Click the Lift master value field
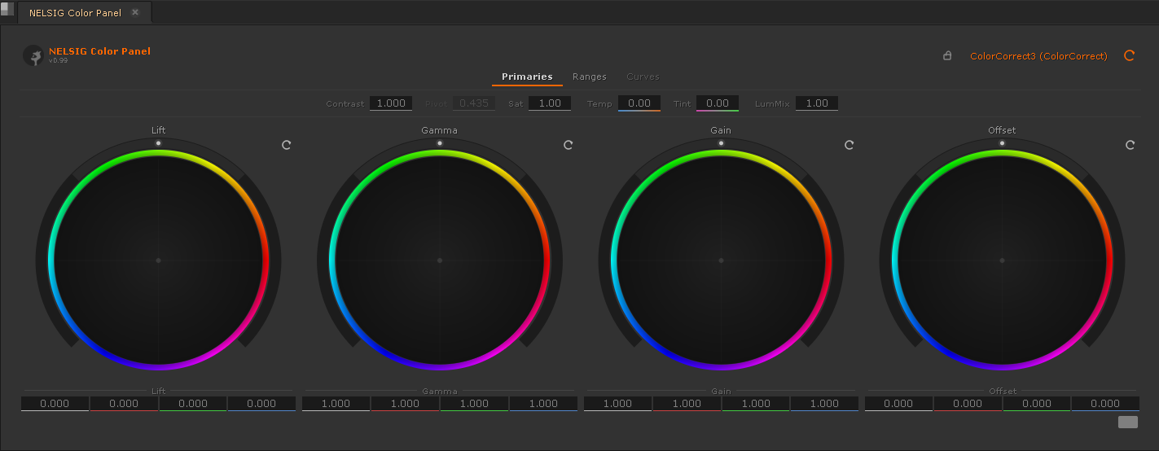 (x=55, y=404)
